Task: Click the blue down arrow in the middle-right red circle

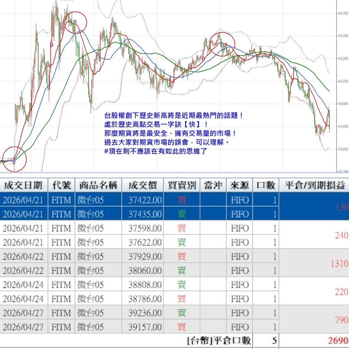Action: point(222,44)
